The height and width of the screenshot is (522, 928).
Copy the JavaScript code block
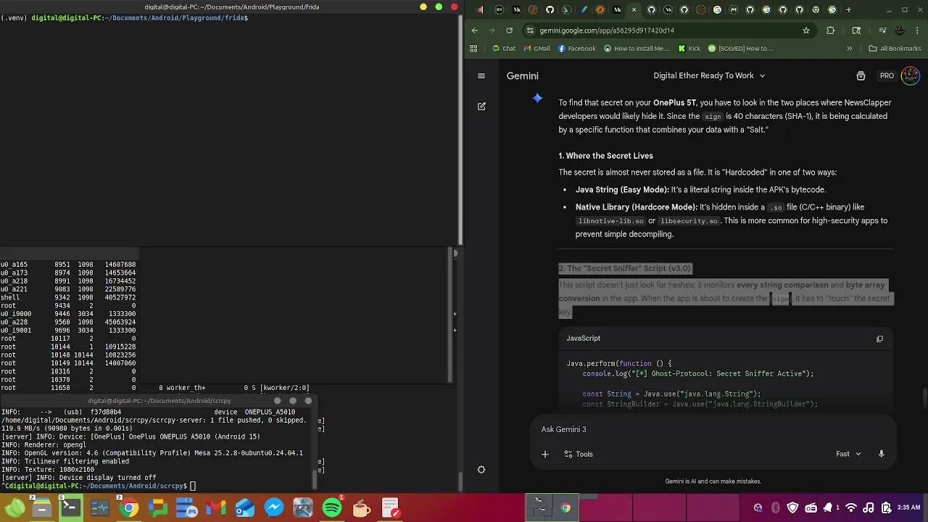(879, 339)
